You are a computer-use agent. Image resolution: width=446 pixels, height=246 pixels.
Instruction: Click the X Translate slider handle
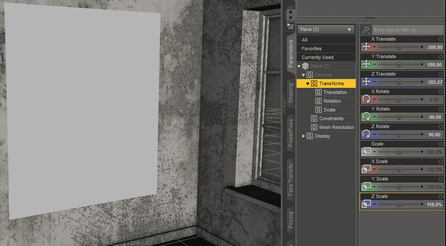tap(399, 47)
